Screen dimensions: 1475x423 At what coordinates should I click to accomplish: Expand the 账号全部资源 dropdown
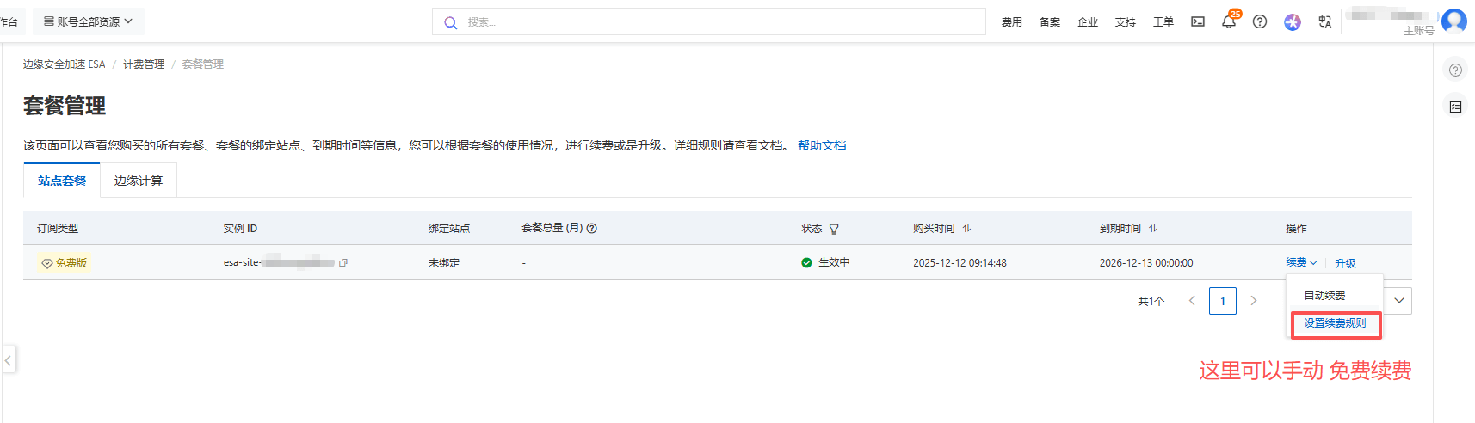pos(89,21)
